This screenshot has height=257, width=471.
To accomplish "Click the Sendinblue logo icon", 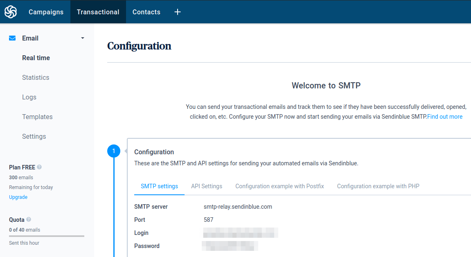I will pos(11,12).
